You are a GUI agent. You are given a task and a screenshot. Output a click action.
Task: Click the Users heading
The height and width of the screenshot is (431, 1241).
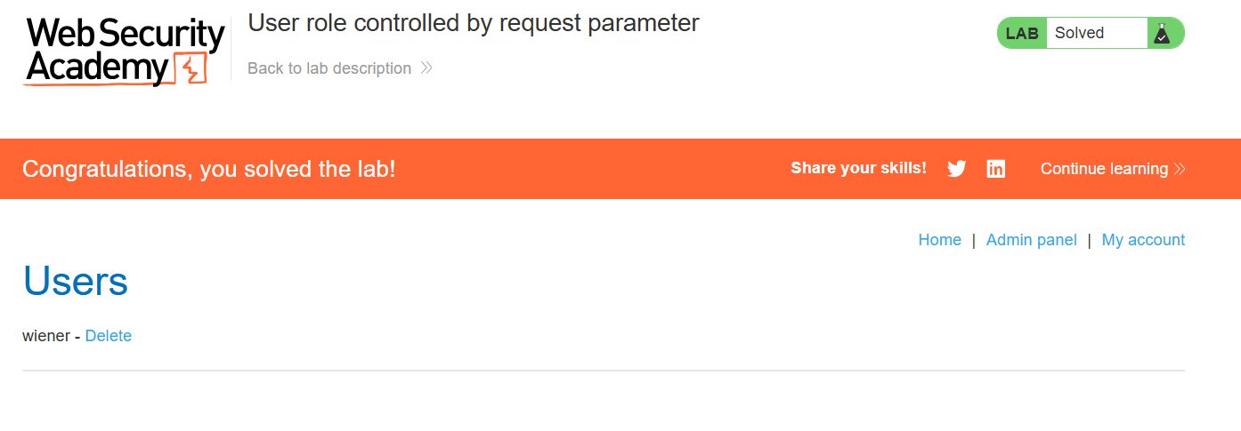point(76,281)
